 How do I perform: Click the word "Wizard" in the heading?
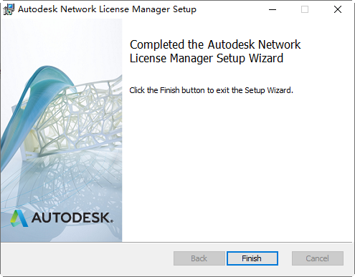[266, 58]
